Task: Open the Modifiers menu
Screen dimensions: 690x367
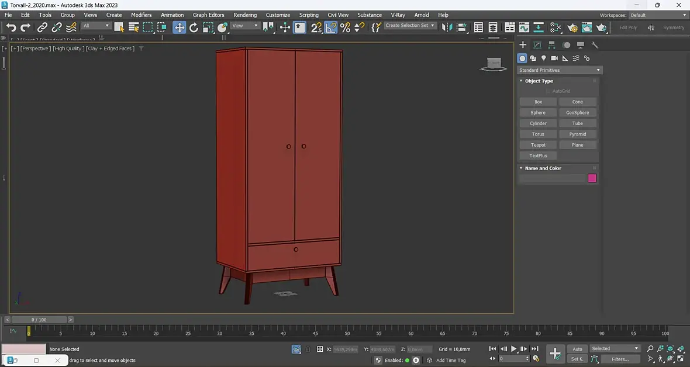Action: 141,15
